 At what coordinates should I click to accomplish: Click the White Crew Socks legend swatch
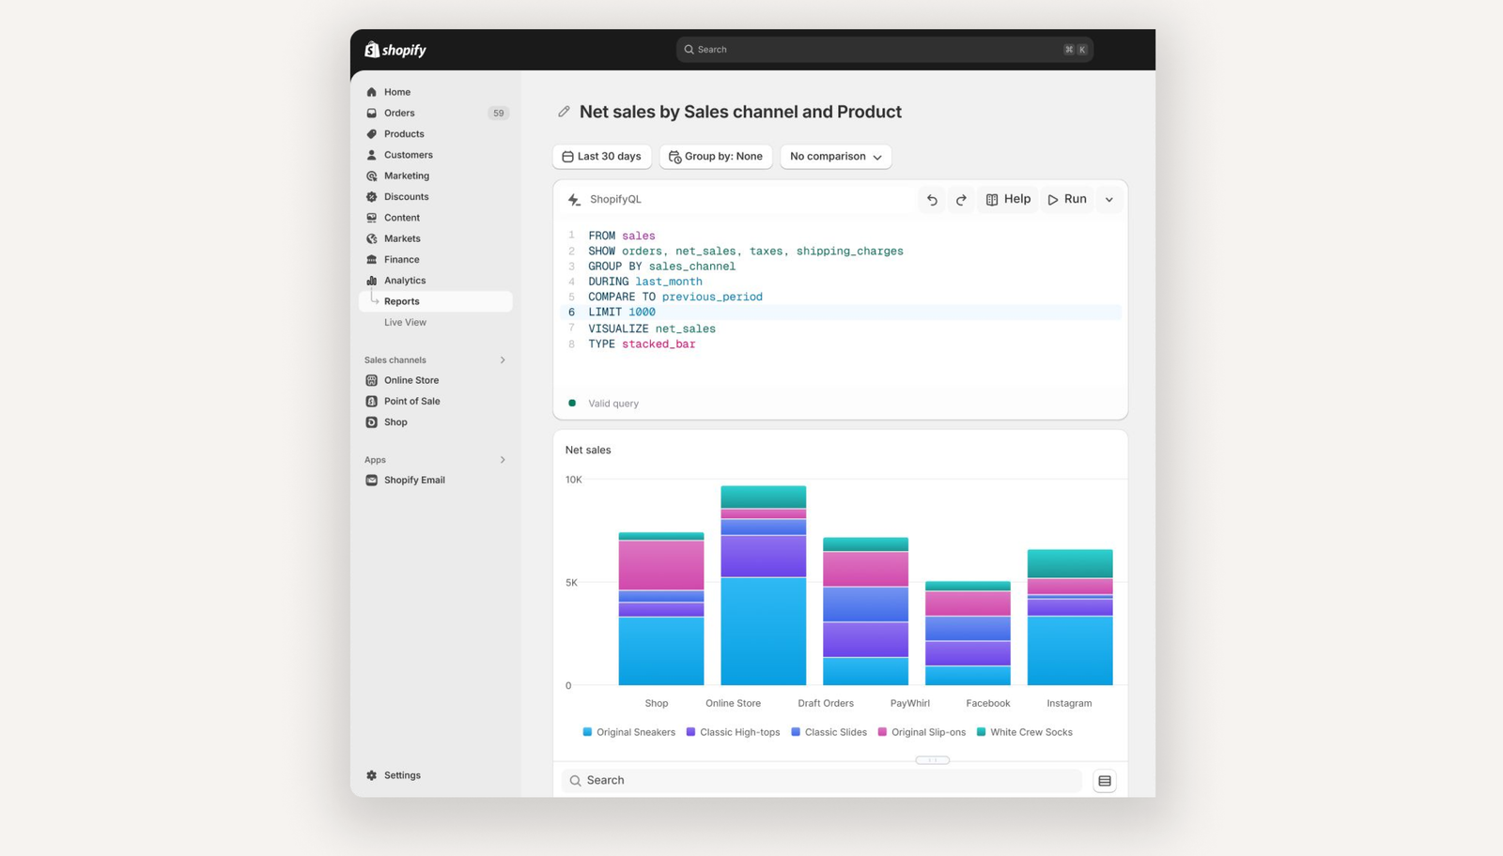(981, 732)
